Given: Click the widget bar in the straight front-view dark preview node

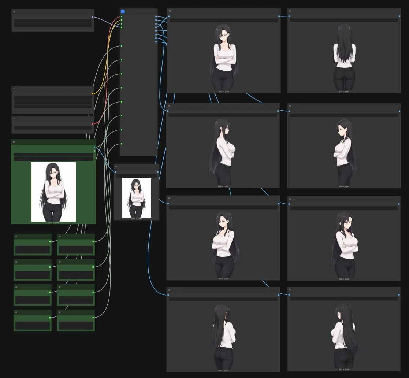Looking at the screenshot, I should [224, 21].
